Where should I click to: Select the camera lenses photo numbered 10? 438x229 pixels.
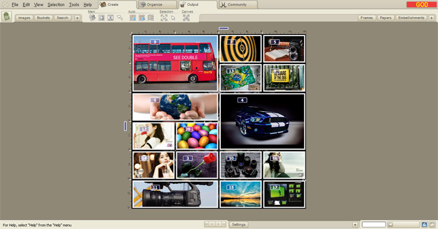[240, 165]
